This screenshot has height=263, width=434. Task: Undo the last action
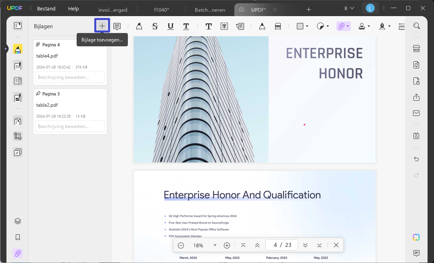coord(416,159)
